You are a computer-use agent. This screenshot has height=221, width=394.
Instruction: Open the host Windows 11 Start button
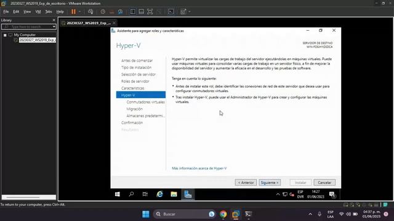coord(146,214)
